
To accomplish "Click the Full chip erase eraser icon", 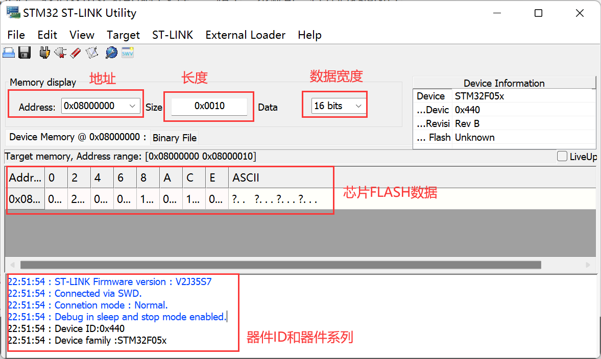I will [76, 53].
